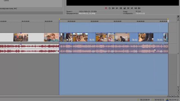Step back with Previous Frame button
This screenshot has height=101, width=180.
[136, 8]
